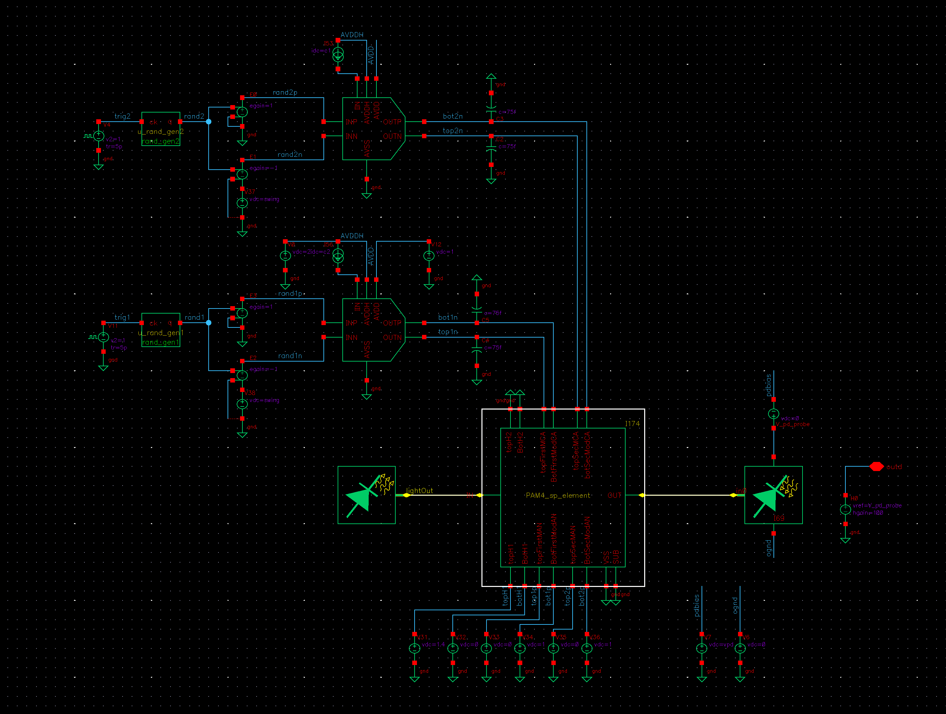Click the lower AVDDH net label near I56
This screenshot has width=946, height=714.
pos(352,236)
